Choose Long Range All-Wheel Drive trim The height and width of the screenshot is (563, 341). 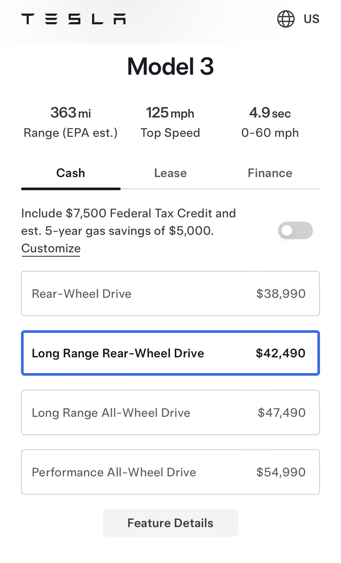(x=170, y=412)
